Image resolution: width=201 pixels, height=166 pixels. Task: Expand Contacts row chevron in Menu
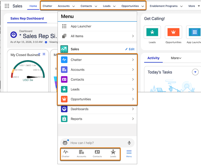coord(133,79)
